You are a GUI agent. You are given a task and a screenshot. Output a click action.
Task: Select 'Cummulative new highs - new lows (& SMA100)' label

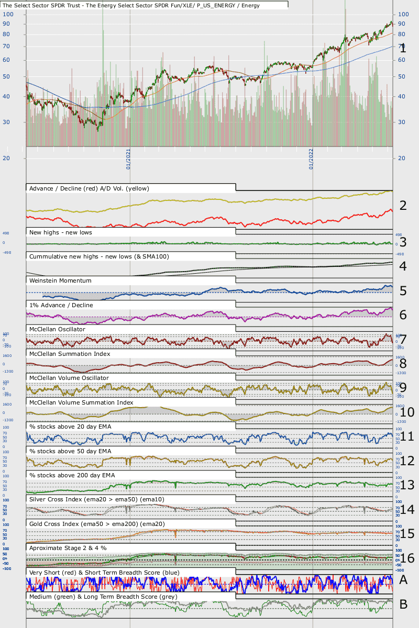[99, 256]
